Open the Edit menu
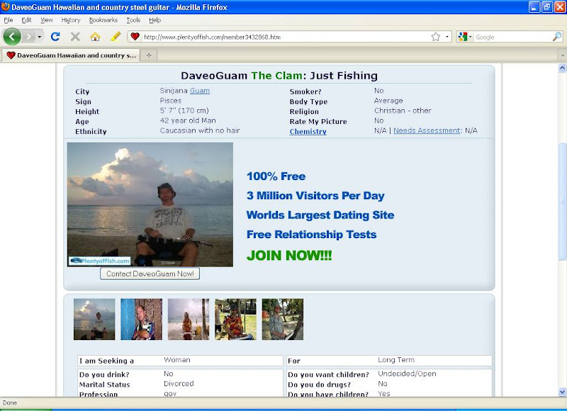567x411 pixels. [x=26, y=20]
